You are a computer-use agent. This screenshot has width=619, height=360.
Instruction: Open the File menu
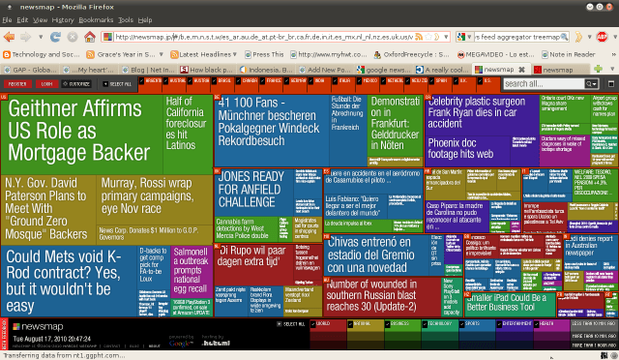pyautogui.click(x=7, y=20)
